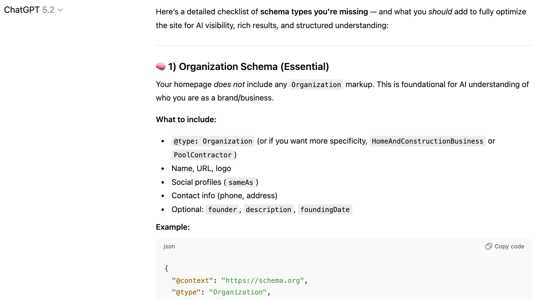Click the brain emoji beside the heading

pos(160,66)
